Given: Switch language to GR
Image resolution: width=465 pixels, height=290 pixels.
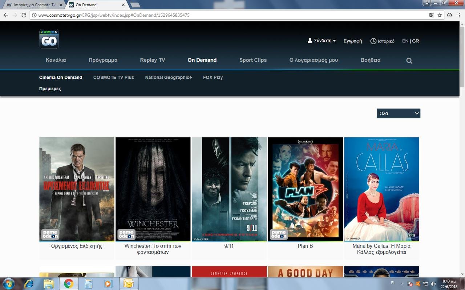Looking at the screenshot, I should (416, 41).
